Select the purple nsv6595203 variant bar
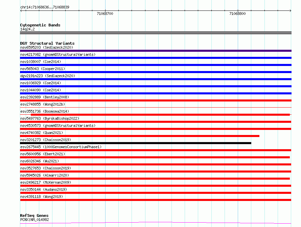Image resolution: width=301 pixels, height=227 pixels. coord(156,51)
